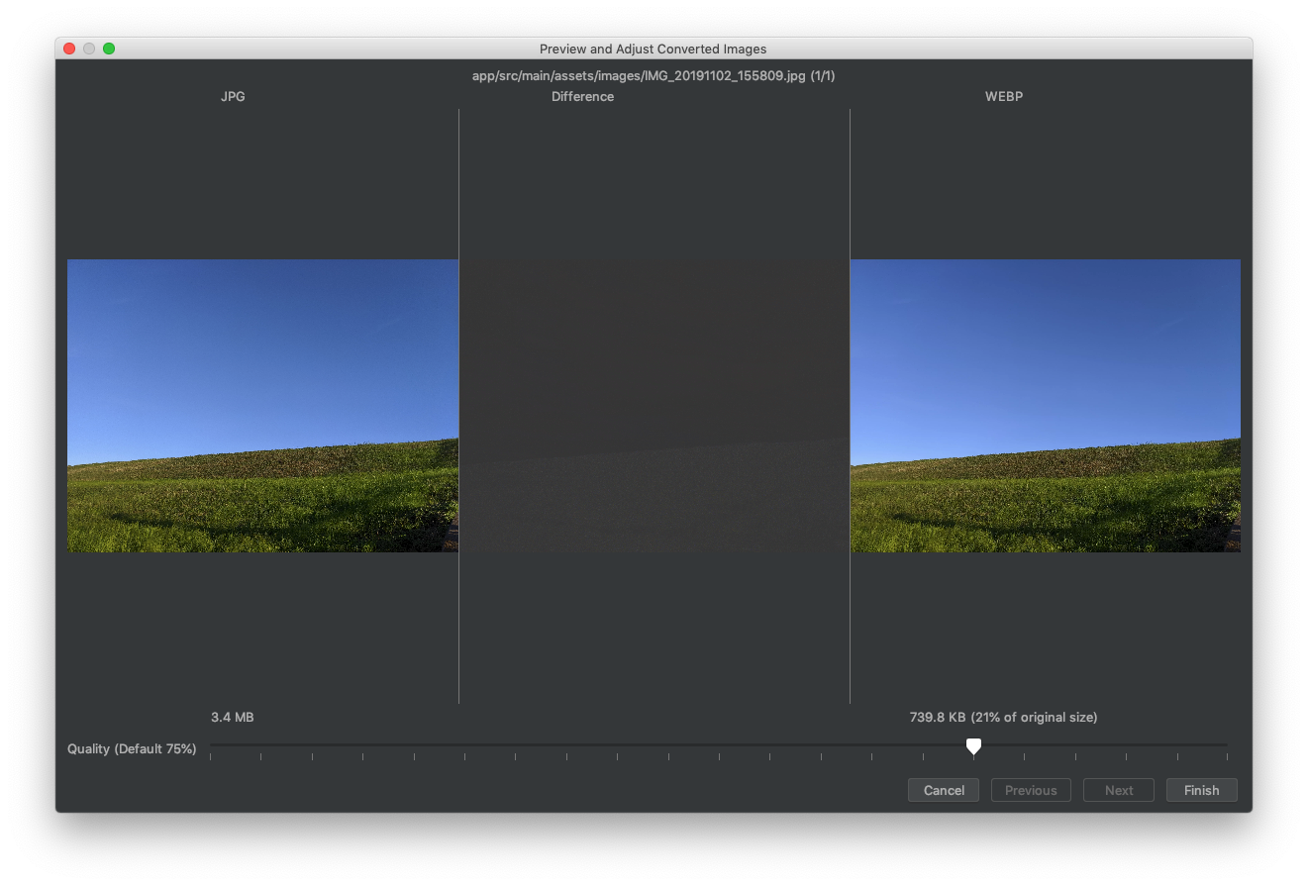Click the Quality (Default 75%) label

pyautogui.click(x=132, y=748)
